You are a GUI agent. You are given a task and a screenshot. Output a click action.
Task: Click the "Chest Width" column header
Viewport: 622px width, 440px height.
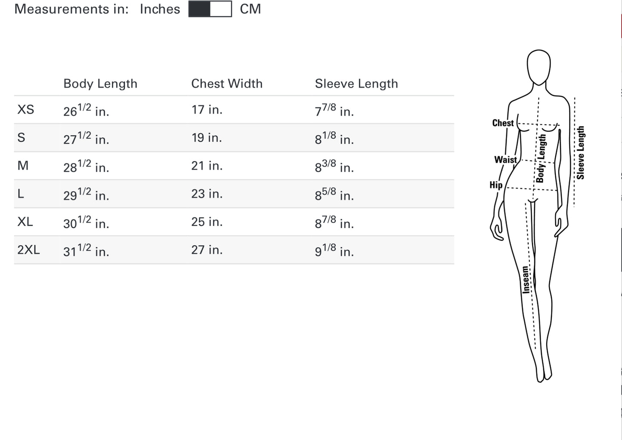coord(226,84)
